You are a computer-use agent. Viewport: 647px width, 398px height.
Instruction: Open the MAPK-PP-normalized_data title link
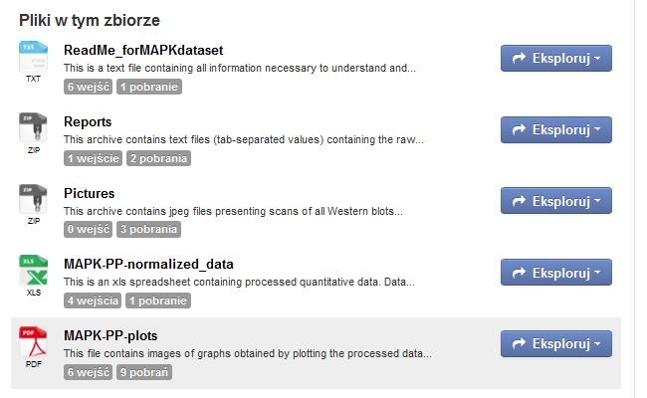(148, 264)
